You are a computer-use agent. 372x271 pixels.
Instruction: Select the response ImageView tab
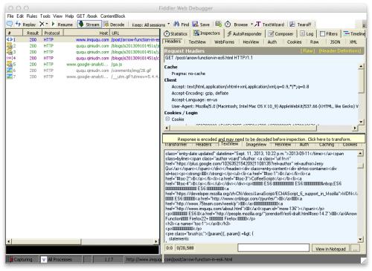click(256, 144)
